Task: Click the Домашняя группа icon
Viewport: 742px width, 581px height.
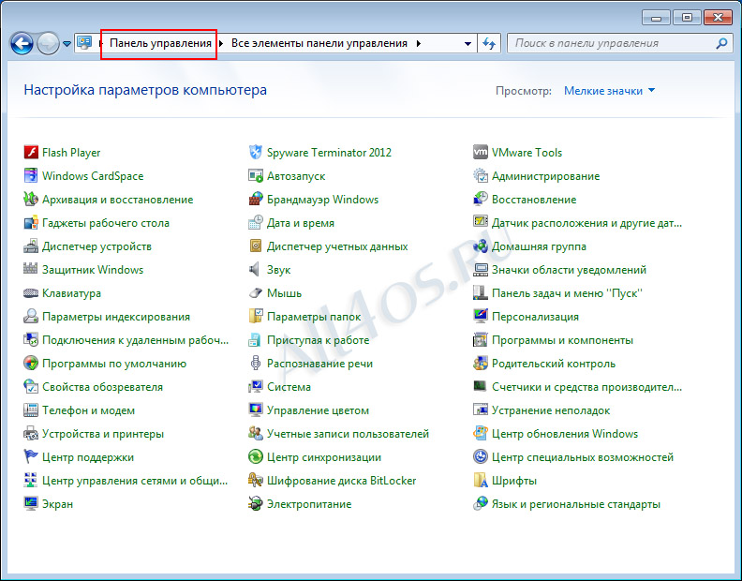Action: (x=481, y=246)
